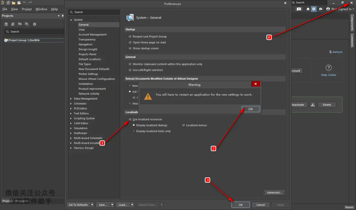This screenshot has height=210, width=356.
Task: Open the Window menu
Action: pyautogui.click(x=41, y=9)
